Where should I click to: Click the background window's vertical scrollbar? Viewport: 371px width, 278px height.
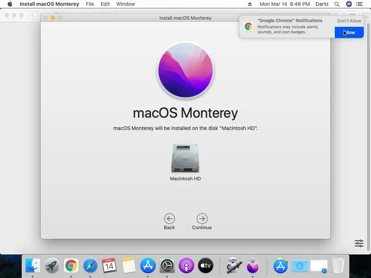(368, 137)
